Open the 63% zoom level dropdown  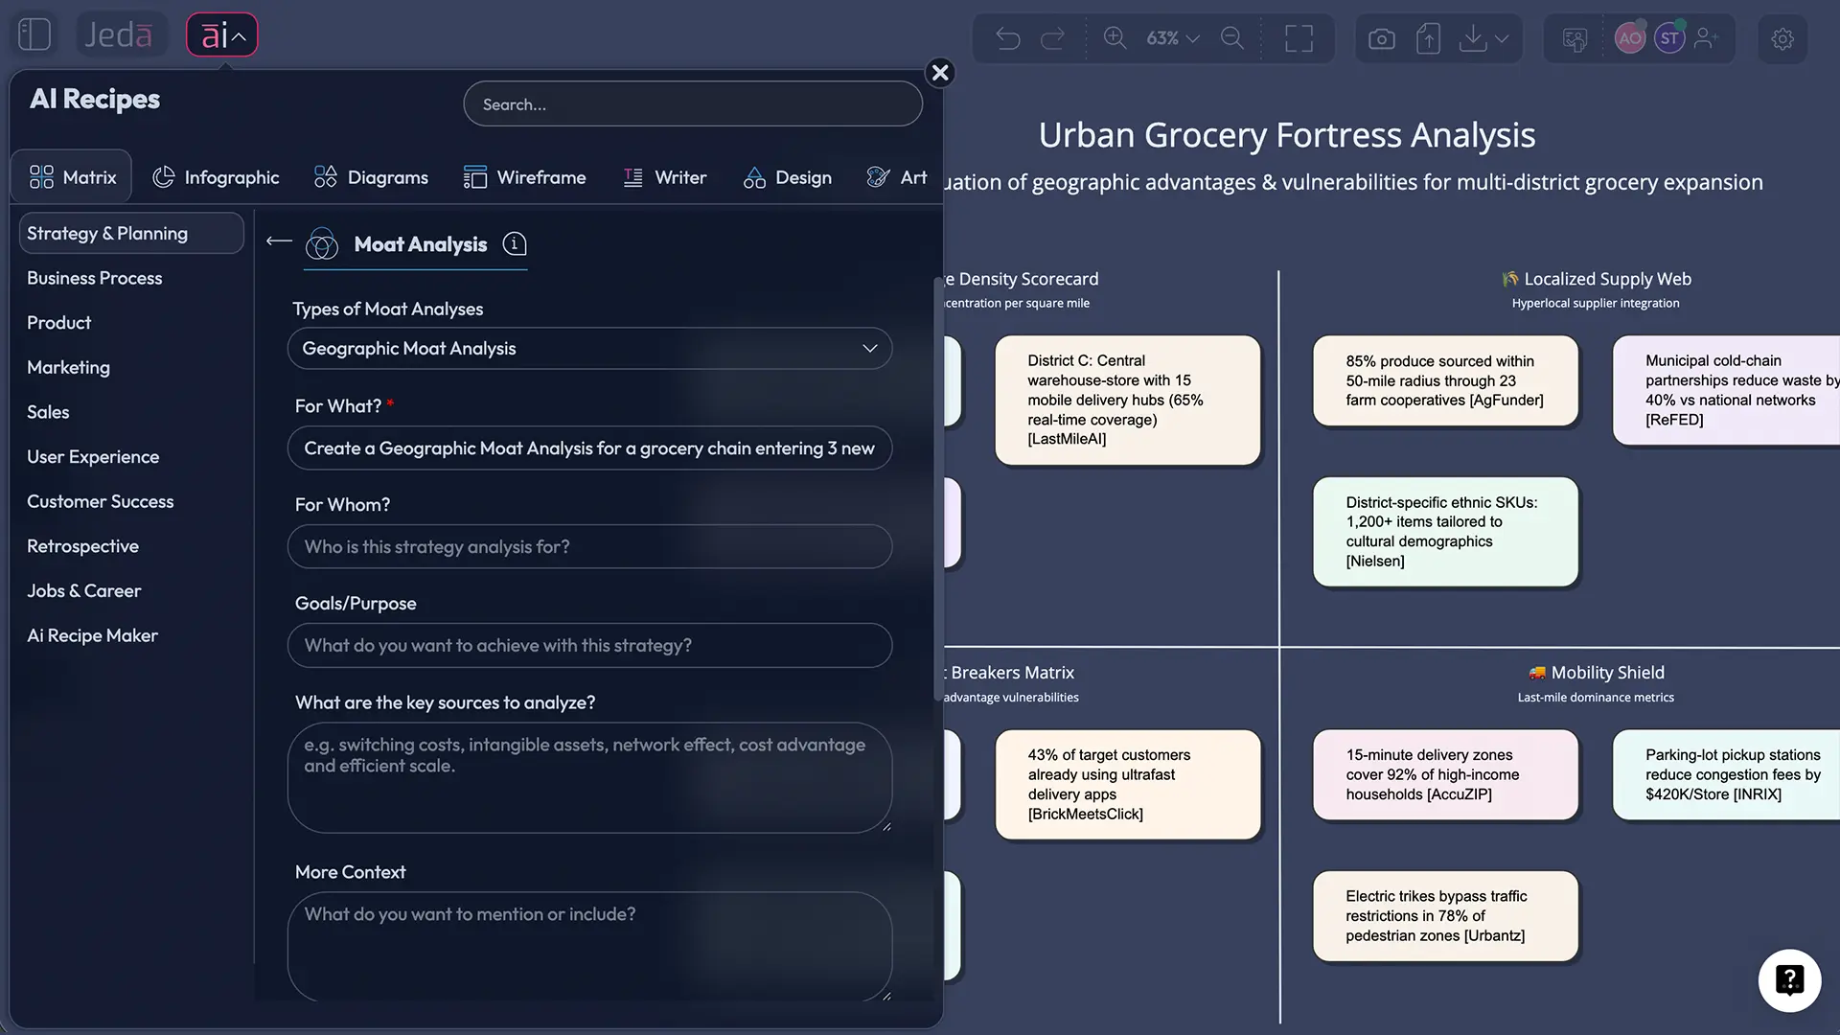coord(1171,38)
